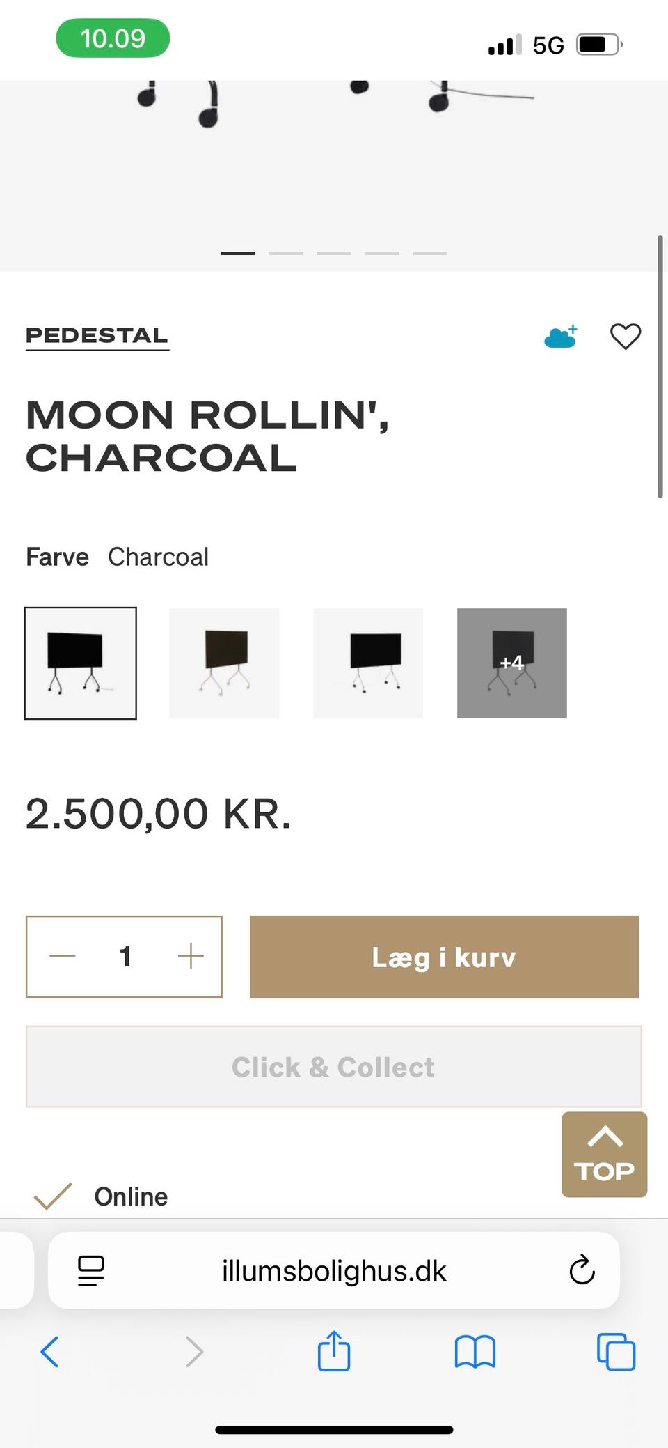668x1448 pixels.
Task: Open Safari tabs overview icon
Action: point(616,1352)
